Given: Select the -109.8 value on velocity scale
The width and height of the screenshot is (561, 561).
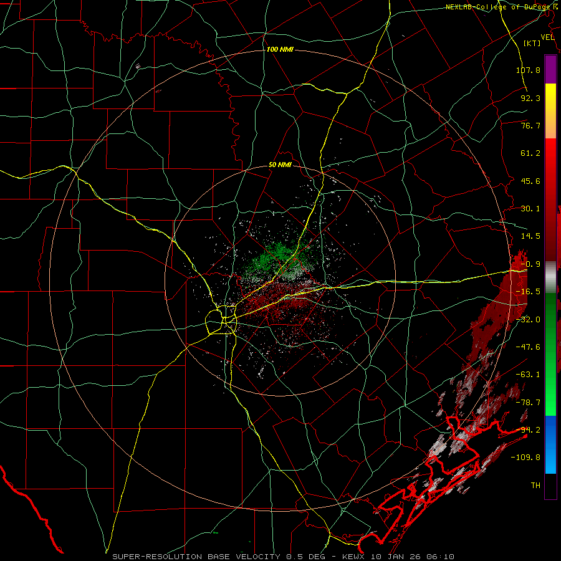Looking at the screenshot, I should pos(525,458).
